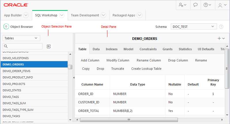
Task: Open the user account menu icon
Action: tap(222, 5)
